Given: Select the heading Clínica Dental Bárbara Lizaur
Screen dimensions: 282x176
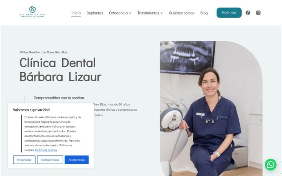Looking at the screenshot, I should click(x=60, y=70).
